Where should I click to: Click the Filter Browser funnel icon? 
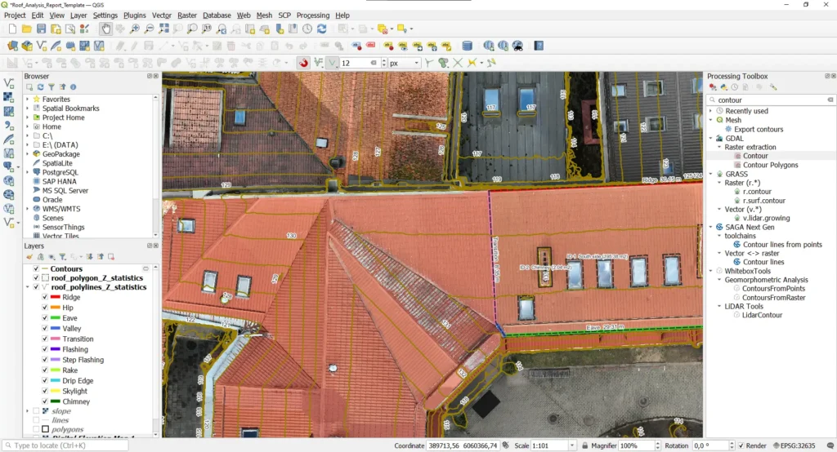point(51,86)
